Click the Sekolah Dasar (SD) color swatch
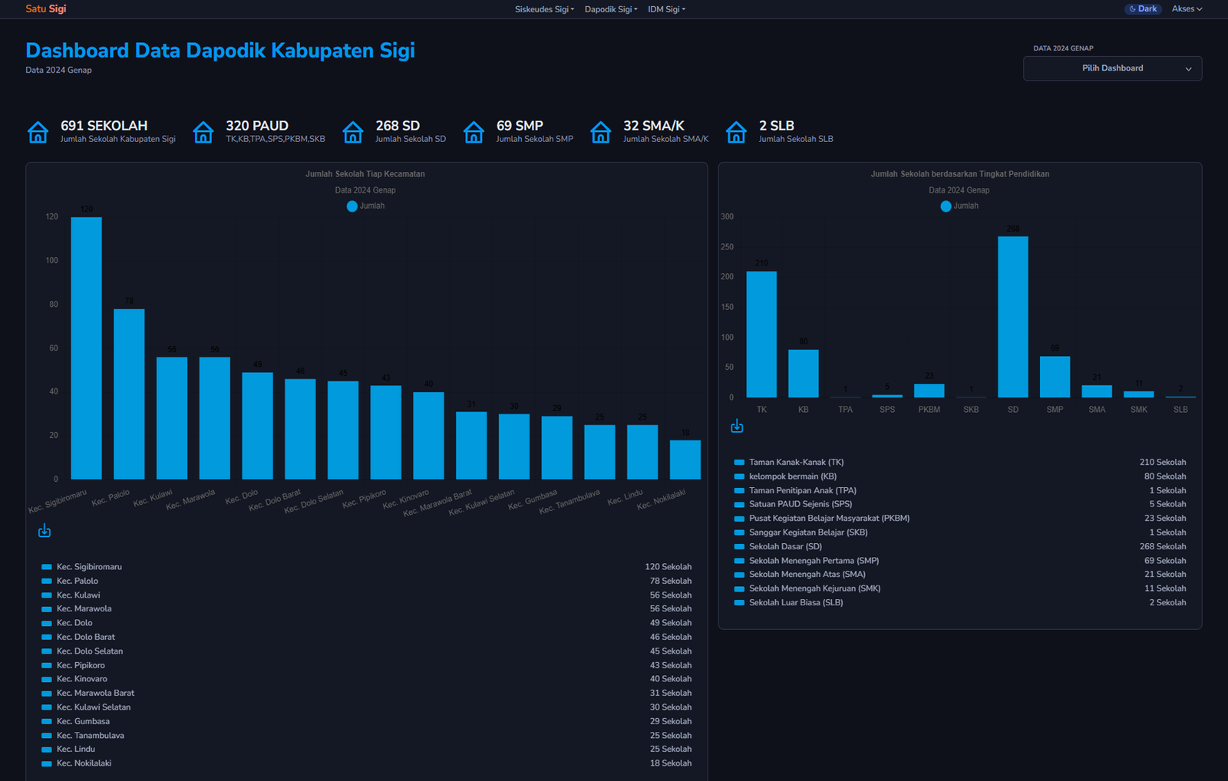Viewport: 1228px width, 781px height. click(x=739, y=547)
